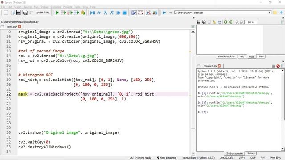Open the editor tab-list browser button
Image resolution: width=285 pixels, height=160 pixels.
pos(2,27)
